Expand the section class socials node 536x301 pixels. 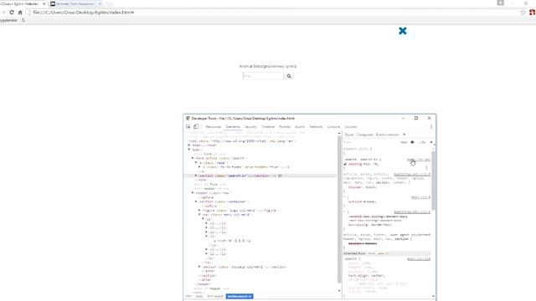click(x=199, y=267)
